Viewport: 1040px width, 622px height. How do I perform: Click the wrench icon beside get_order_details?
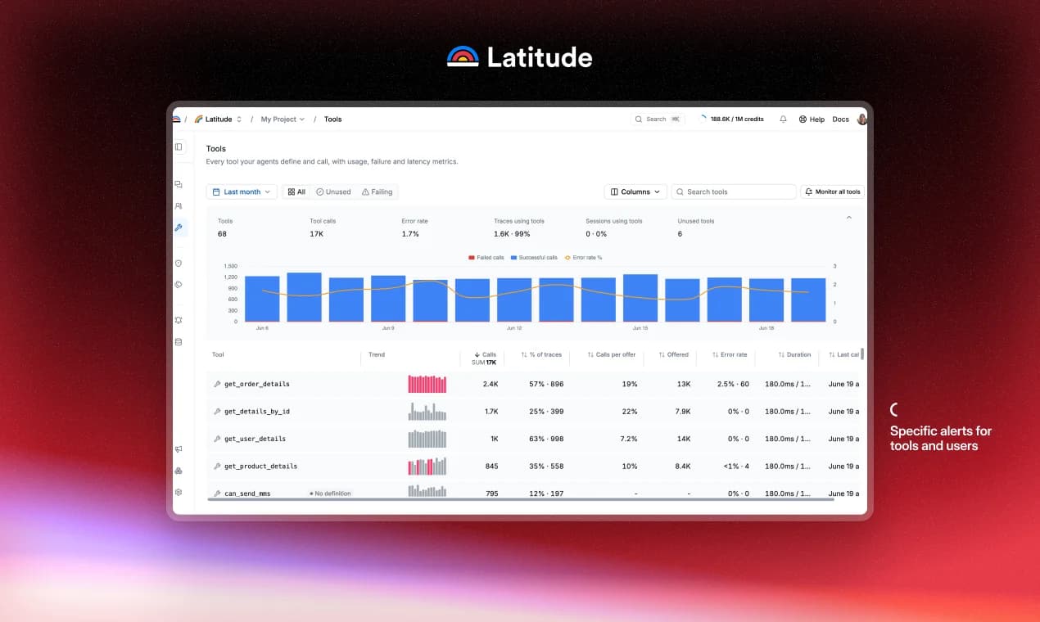click(x=217, y=384)
